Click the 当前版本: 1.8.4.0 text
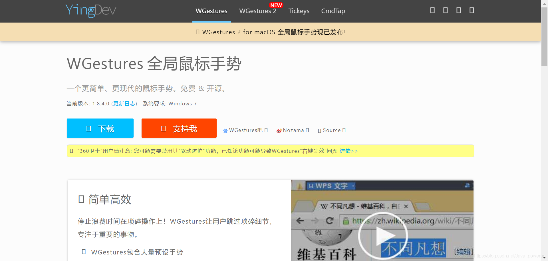The height and width of the screenshot is (261, 548). coord(88,104)
